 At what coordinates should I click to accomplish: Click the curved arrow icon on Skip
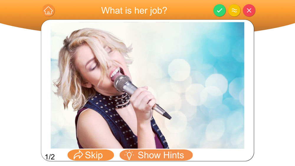tap(78, 155)
